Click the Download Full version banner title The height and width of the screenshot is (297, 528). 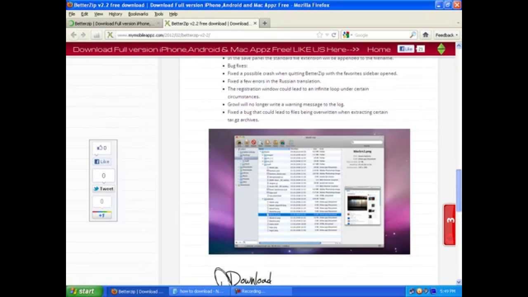coord(216,49)
